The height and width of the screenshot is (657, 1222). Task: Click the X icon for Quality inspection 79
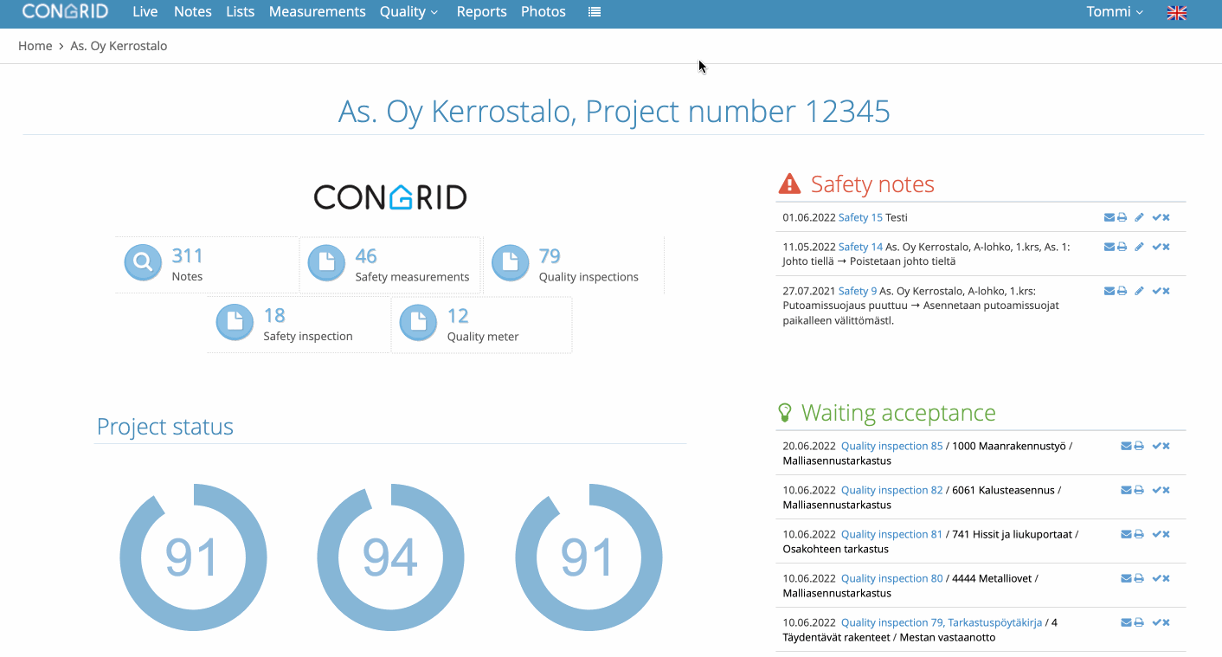pos(1166,623)
